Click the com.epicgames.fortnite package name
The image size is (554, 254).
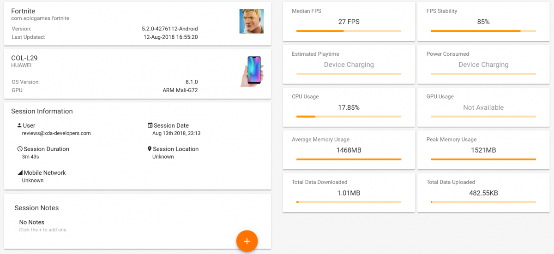(x=40, y=18)
